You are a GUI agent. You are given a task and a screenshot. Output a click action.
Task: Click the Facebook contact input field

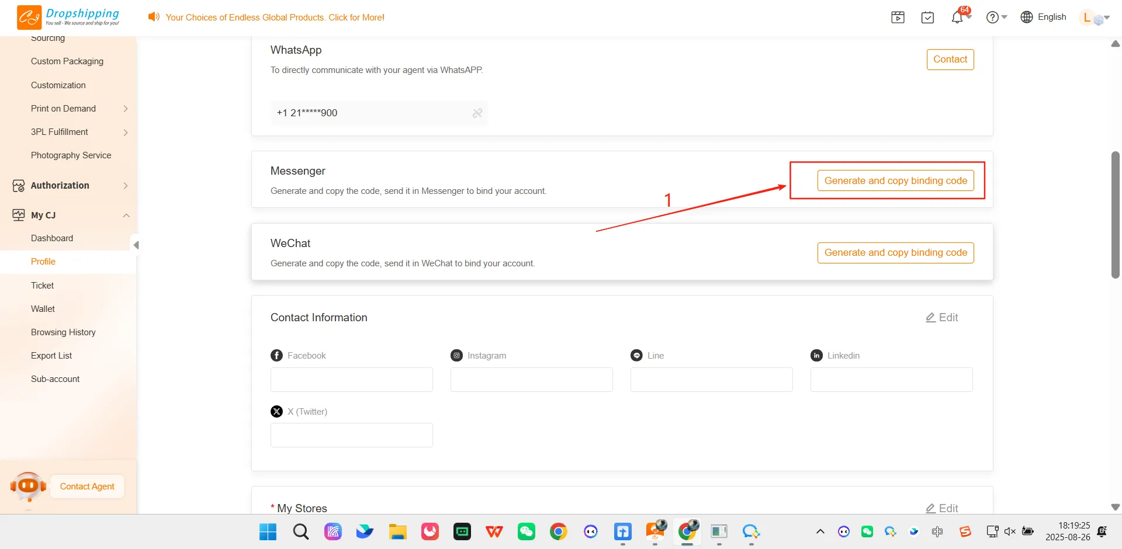(351, 380)
